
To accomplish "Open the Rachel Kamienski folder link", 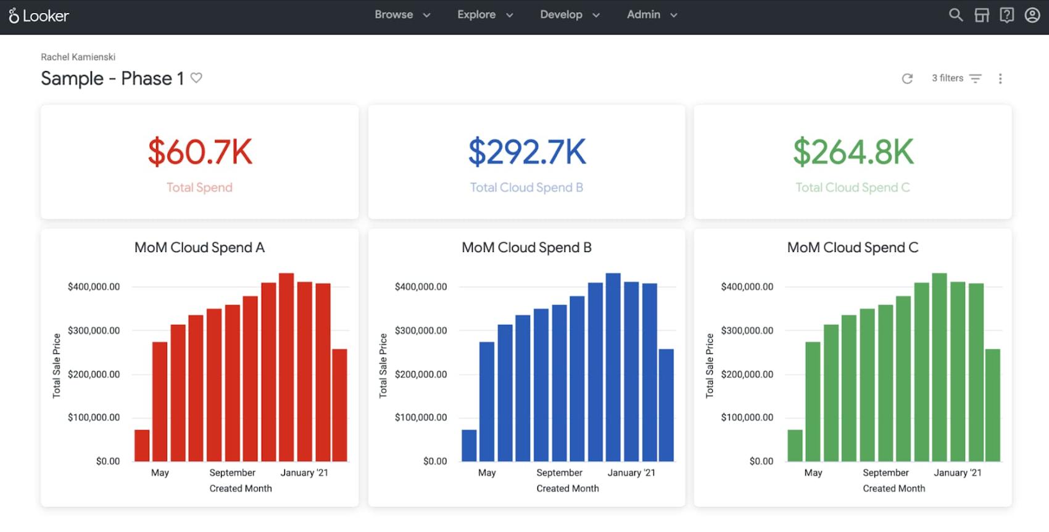I will [x=78, y=57].
